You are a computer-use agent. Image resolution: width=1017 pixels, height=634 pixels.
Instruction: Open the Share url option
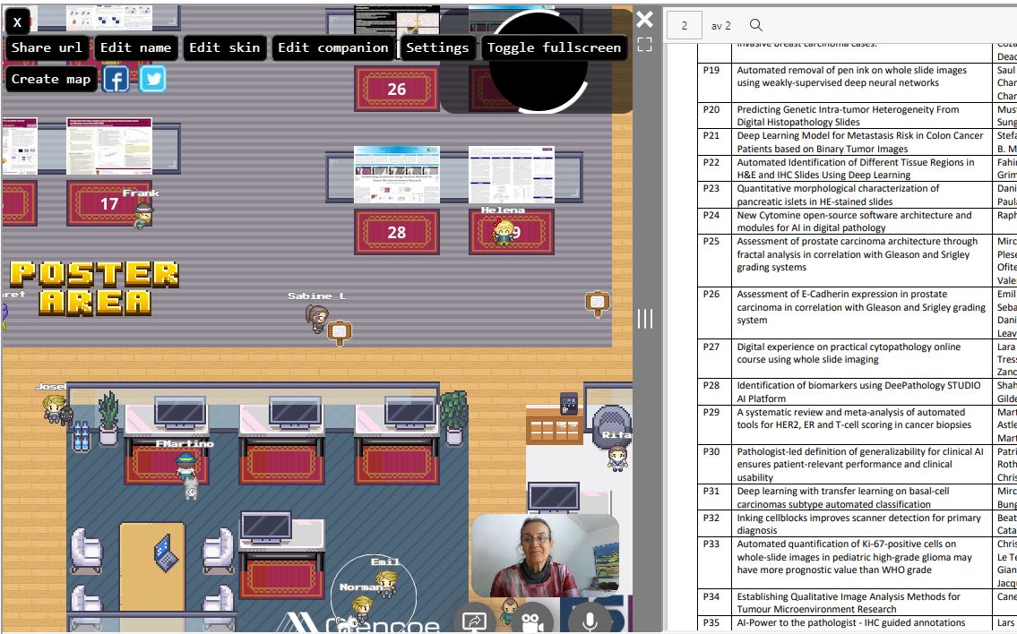coord(47,48)
